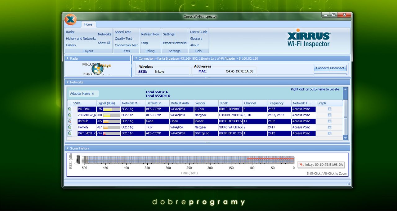Viewport: 397px width, 211px height.
Task: Sort by Graph column header
Action: [x=329, y=103]
